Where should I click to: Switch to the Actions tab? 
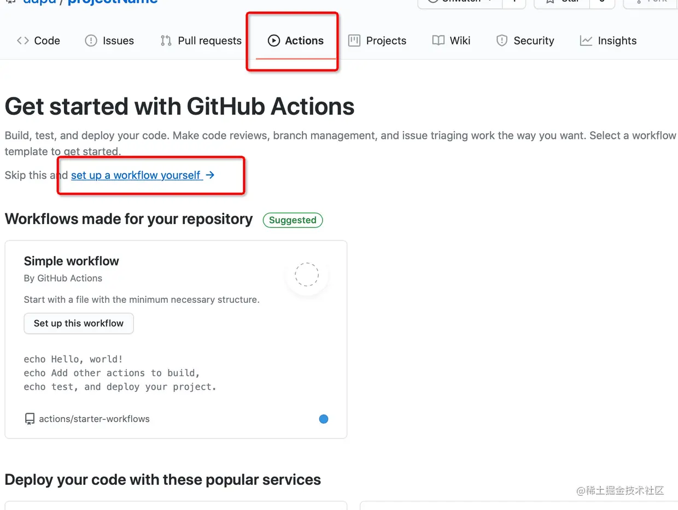(x=296, y=40)
